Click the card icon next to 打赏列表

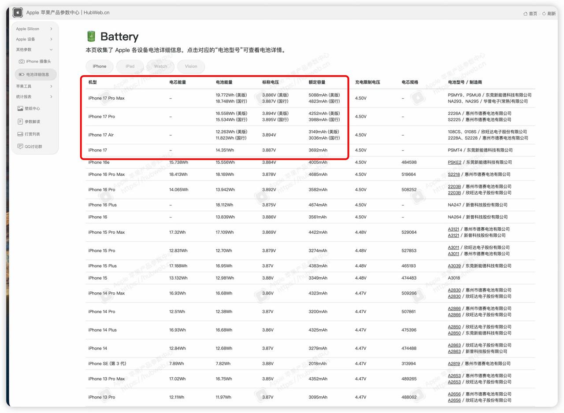pyautogui.click(x=20, y=134)
